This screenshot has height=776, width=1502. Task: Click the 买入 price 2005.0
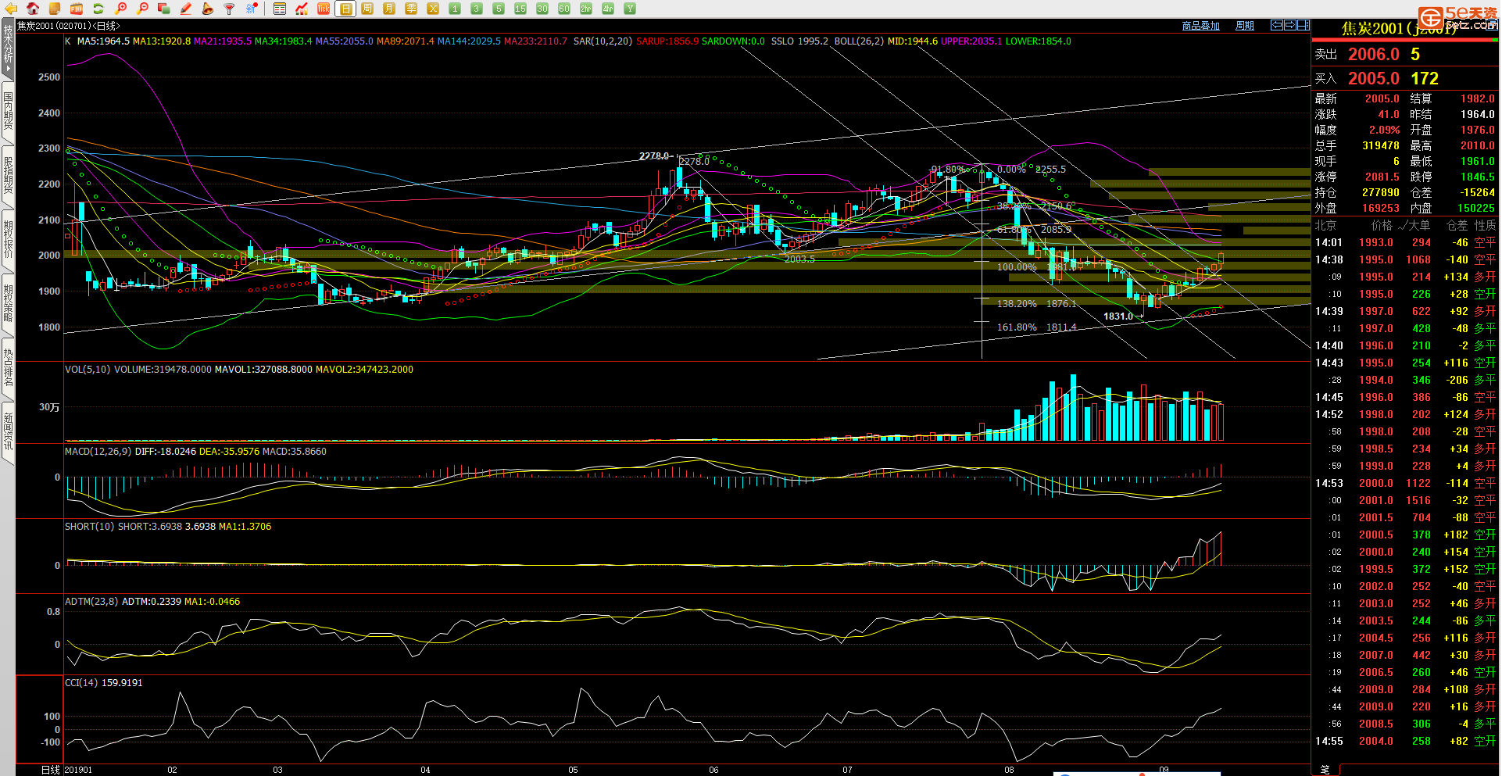(1373, 79)
